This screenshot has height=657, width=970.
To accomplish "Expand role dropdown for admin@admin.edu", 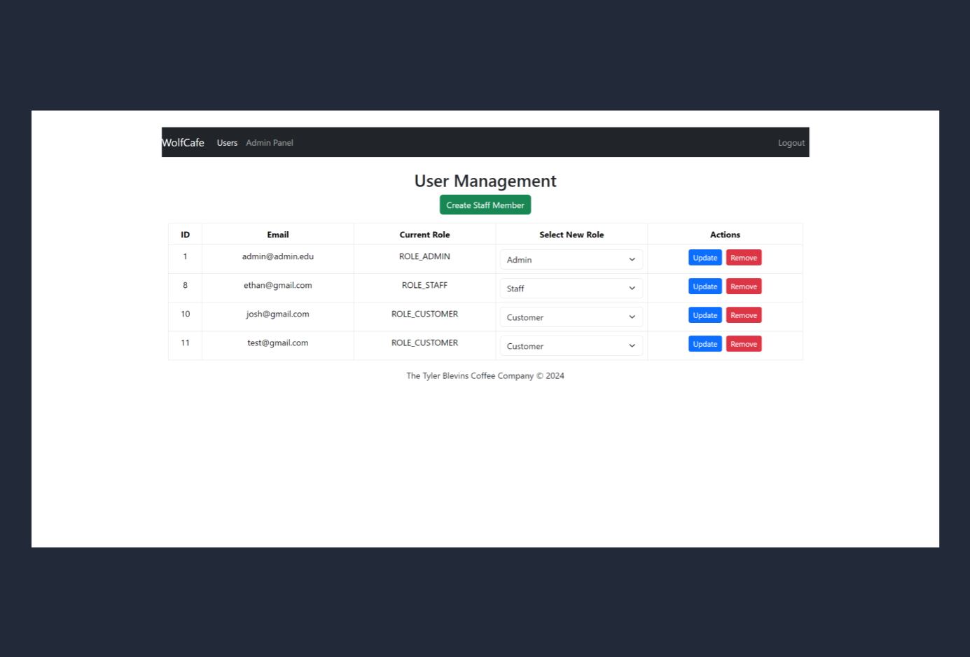I will [571, 260].
